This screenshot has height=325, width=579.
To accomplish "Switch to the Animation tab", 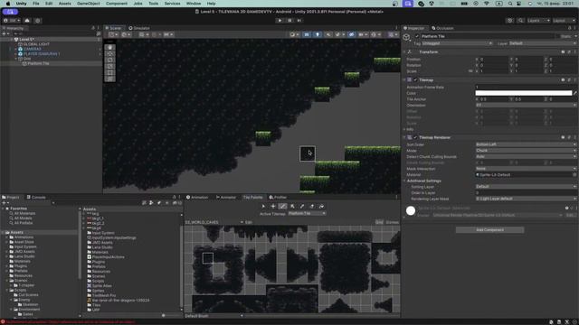I will [197, 198].
